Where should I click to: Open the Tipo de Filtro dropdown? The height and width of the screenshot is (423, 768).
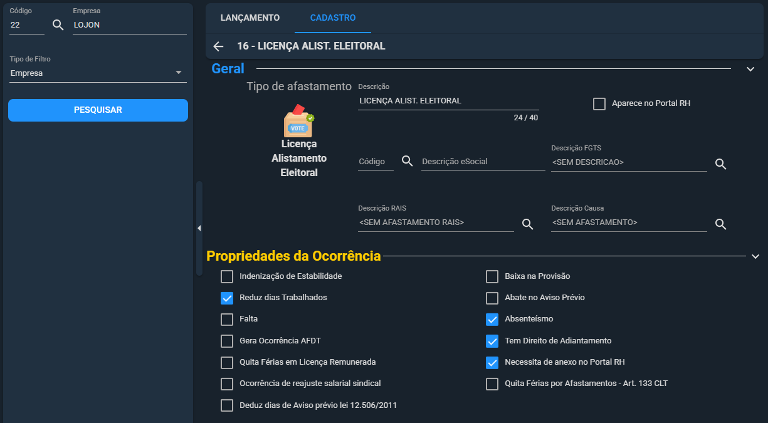click(98, 73)
